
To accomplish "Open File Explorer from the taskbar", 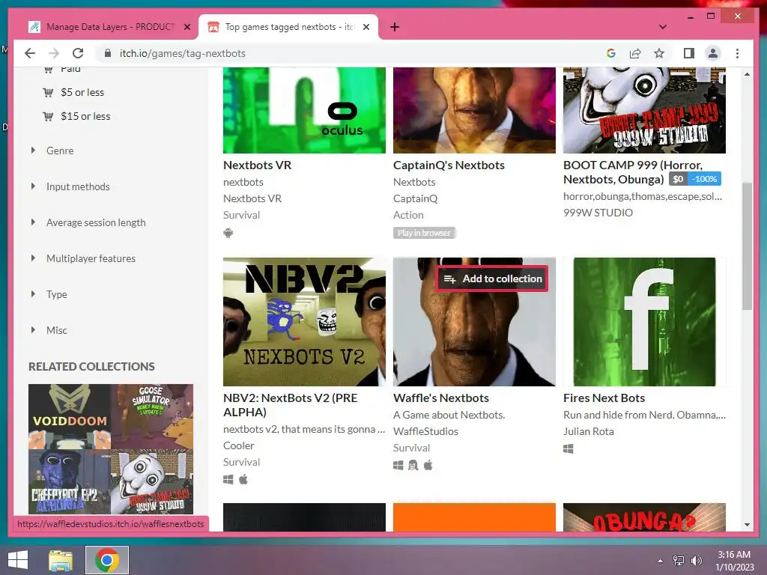I will click(x=60, y=560).
